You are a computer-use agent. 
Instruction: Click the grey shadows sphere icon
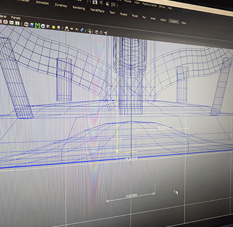(x=59, y=27)
